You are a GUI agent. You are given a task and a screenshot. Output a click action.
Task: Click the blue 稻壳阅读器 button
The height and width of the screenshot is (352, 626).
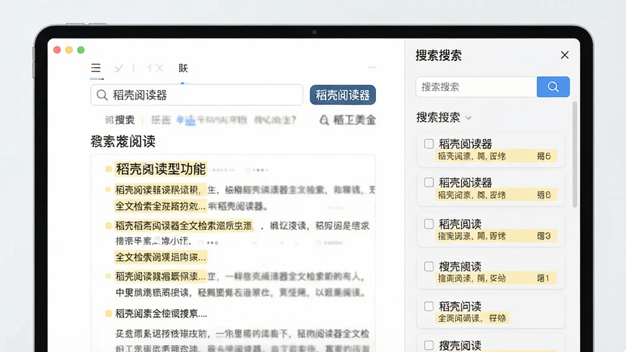pos(342,95)
